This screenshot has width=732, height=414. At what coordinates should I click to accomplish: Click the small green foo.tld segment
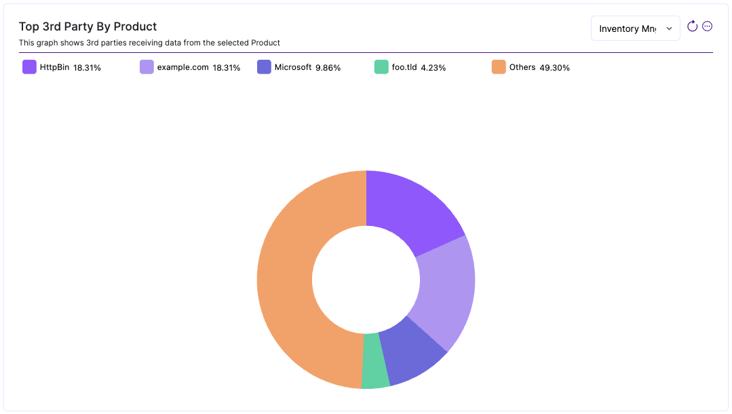click(x=375, y=361)
